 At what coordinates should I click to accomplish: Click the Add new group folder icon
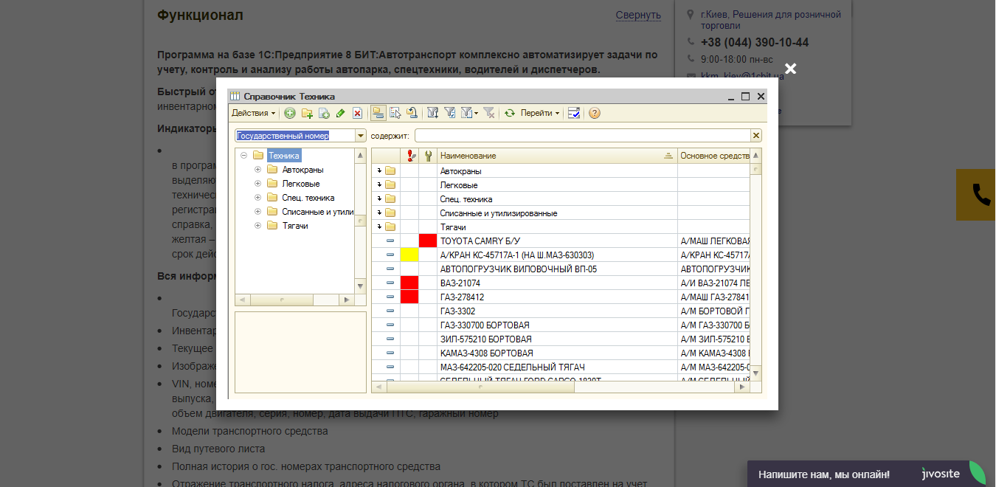[x=307, y=113]
